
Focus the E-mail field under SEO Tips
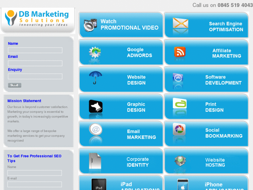[x=34, y=184]
